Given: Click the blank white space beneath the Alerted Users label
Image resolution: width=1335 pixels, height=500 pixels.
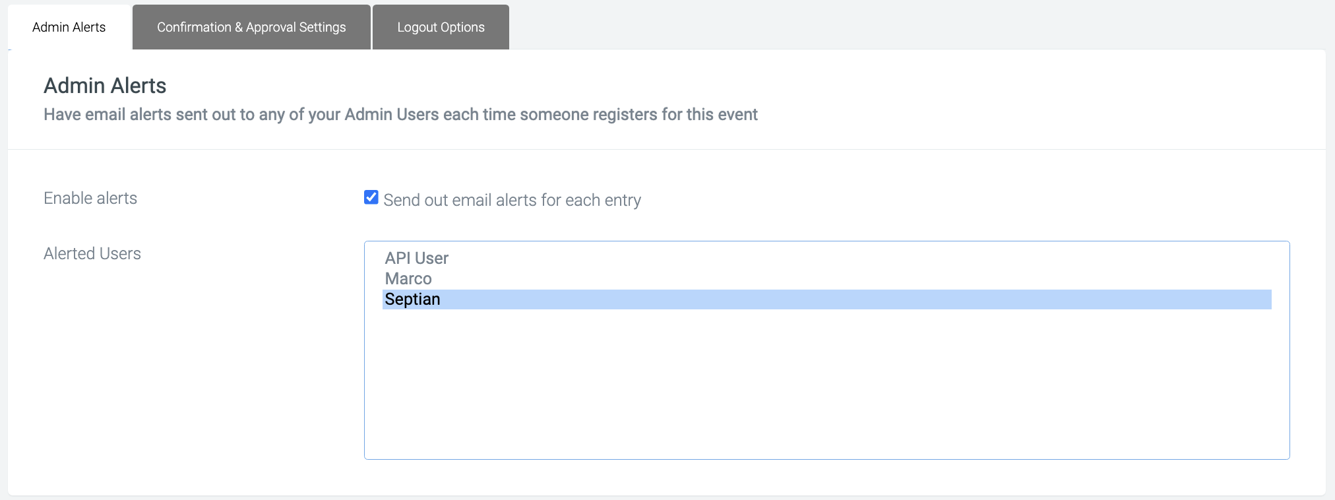Looking at the screenshot, I should pyautogui.click(x=185, y=369).
